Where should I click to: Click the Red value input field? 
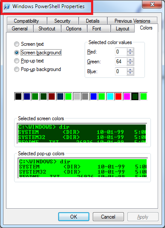[x=121, y=52]
